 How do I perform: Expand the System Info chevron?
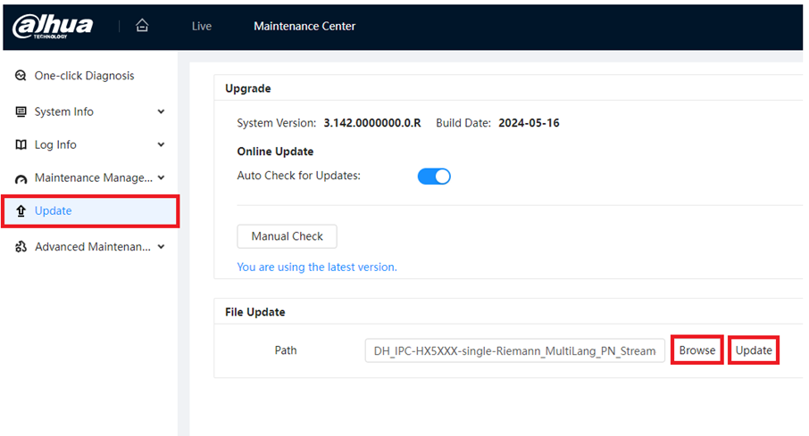(x=161, y=111)
